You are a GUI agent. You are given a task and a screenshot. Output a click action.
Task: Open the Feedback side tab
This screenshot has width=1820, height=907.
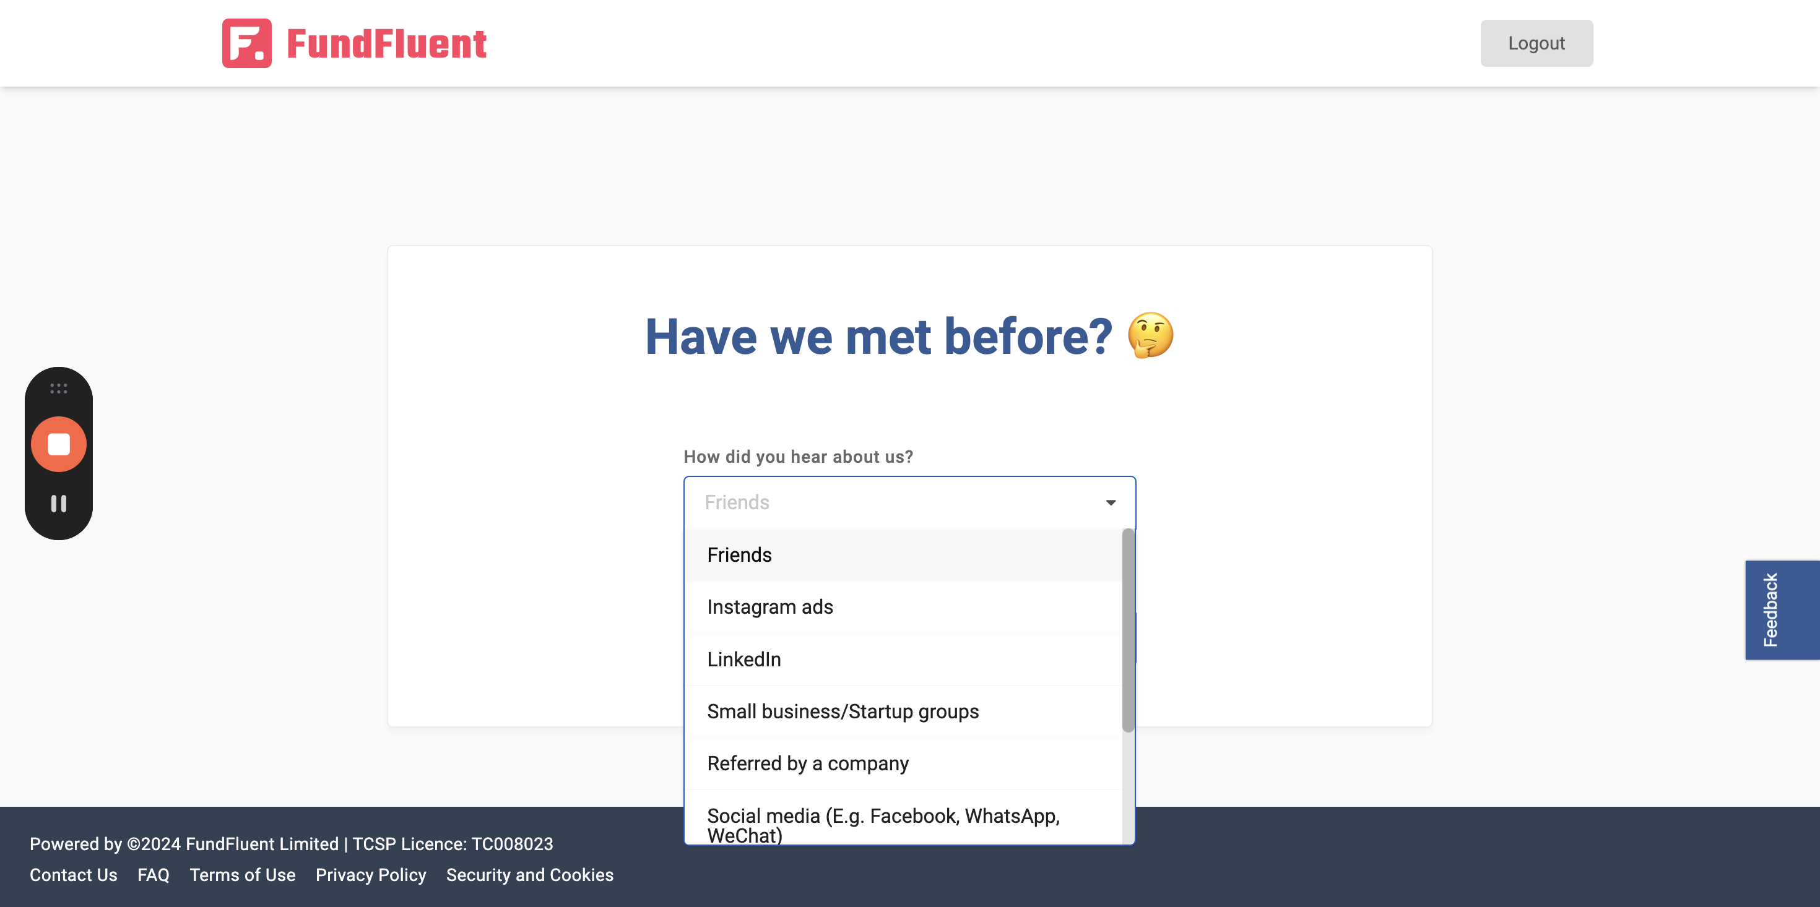pos(1782,610)
